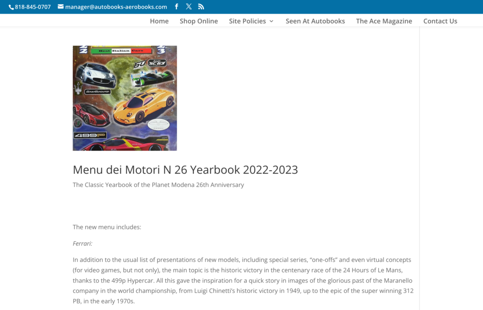Click subtitle The Classic Yearbook of the Planet Modena

click(x=158, y=185)
